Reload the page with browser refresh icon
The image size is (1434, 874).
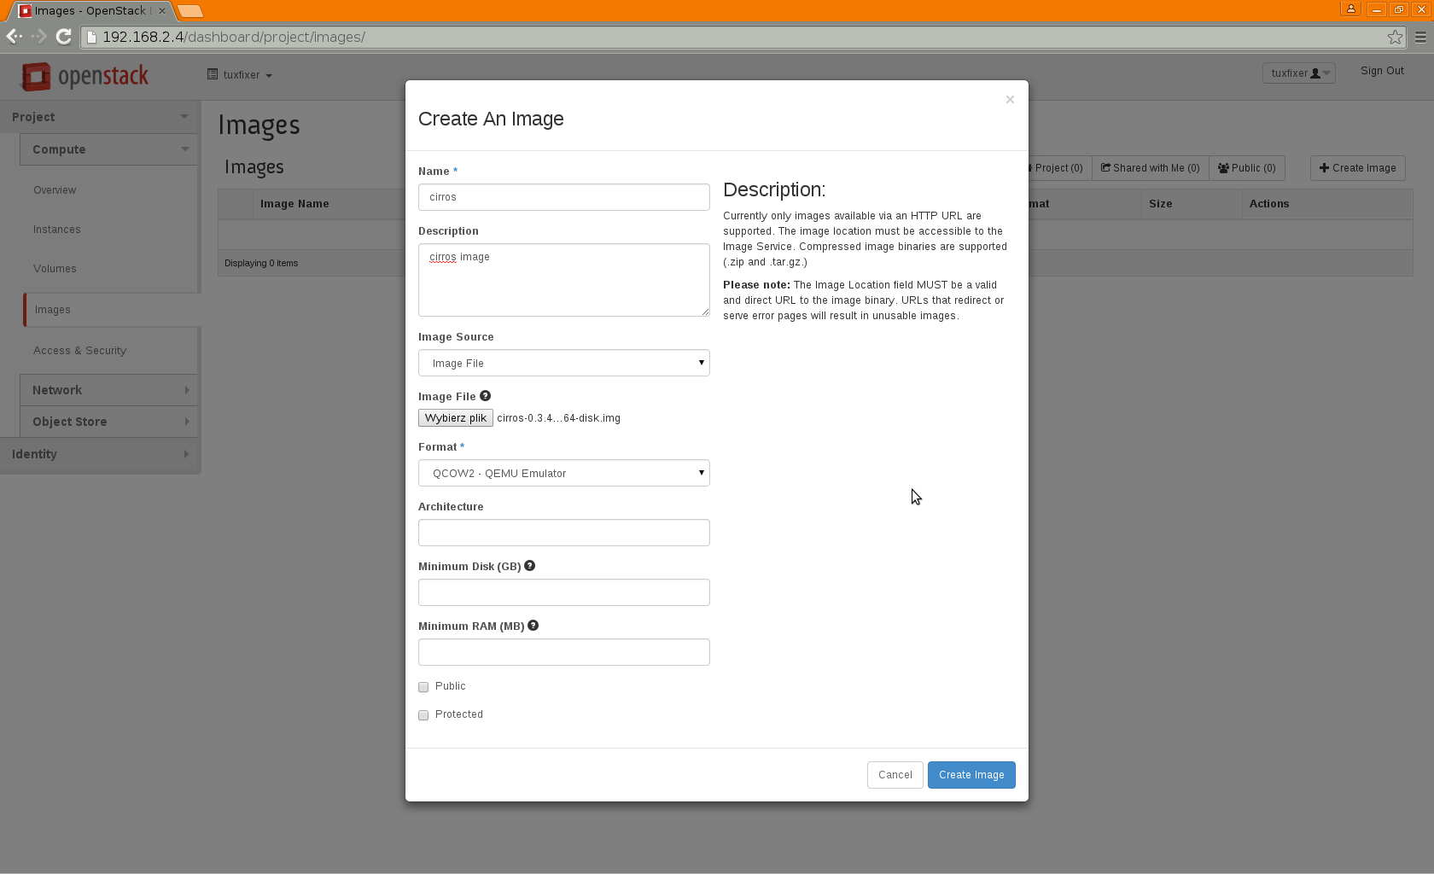coord(63,37)
